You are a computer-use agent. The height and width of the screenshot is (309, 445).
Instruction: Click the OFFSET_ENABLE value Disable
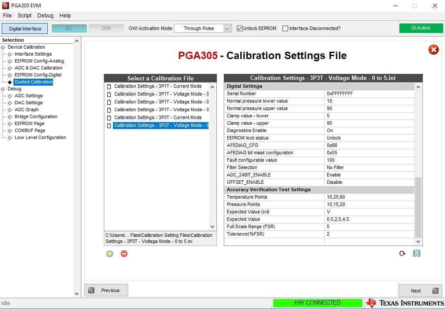334,182
